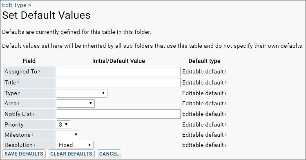The image size is (306, 160).
Task: Open Editable default help in Milestone row
Action: 226,135
